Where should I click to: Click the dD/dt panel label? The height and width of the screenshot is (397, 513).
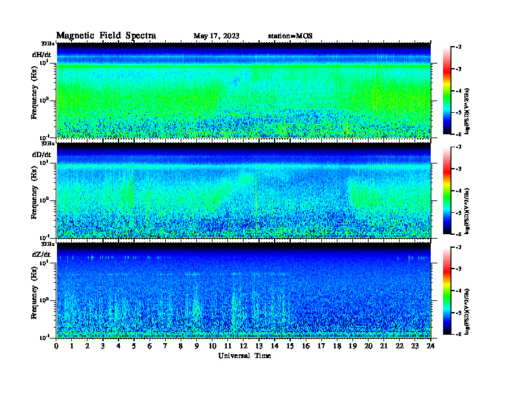pos(41,154)
